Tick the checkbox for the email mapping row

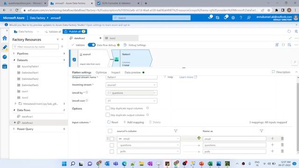pyautogui.click(x=112, y=139)
